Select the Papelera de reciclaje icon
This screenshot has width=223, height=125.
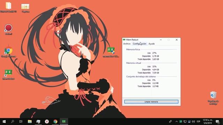(213, 98)
